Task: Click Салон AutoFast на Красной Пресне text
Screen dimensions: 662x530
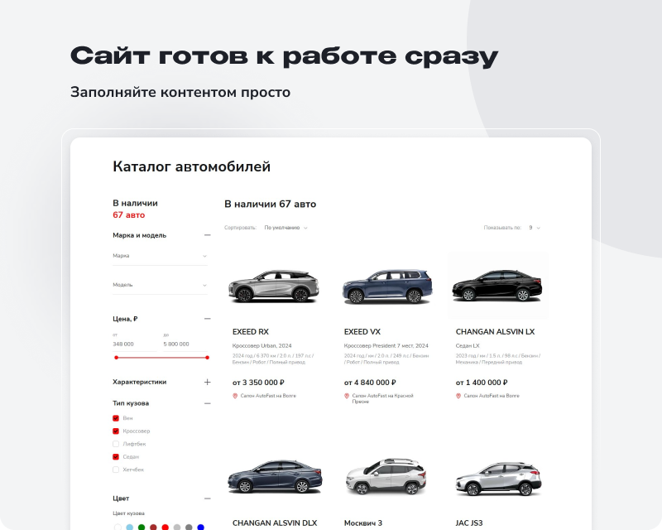Action: (382, 398)
